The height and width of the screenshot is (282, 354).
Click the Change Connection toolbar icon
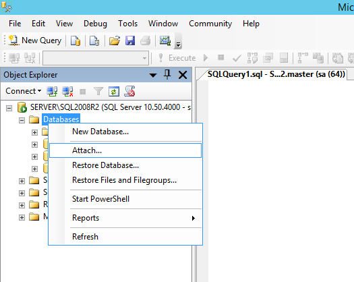tap(30, 58)
